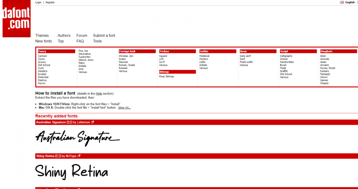This screenshot has height=189, width=358.
Task: Click accents icon beside Shiny Retina title
Action: [x=57, y=156]
